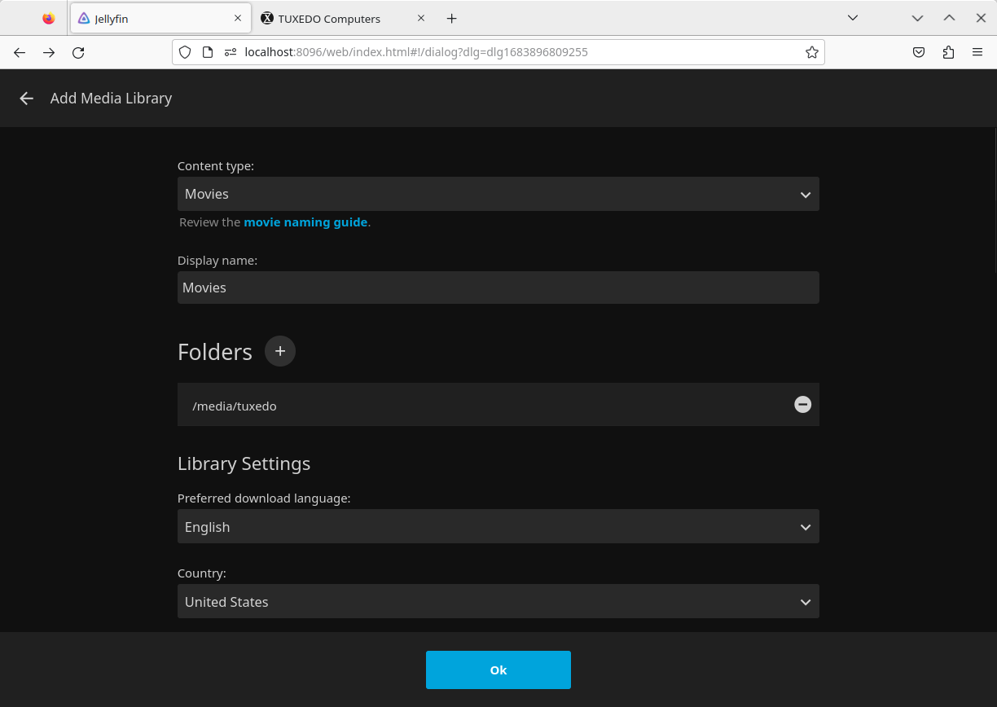
Task: Click the Firefox refresh page icon
Action: [78, 52]
